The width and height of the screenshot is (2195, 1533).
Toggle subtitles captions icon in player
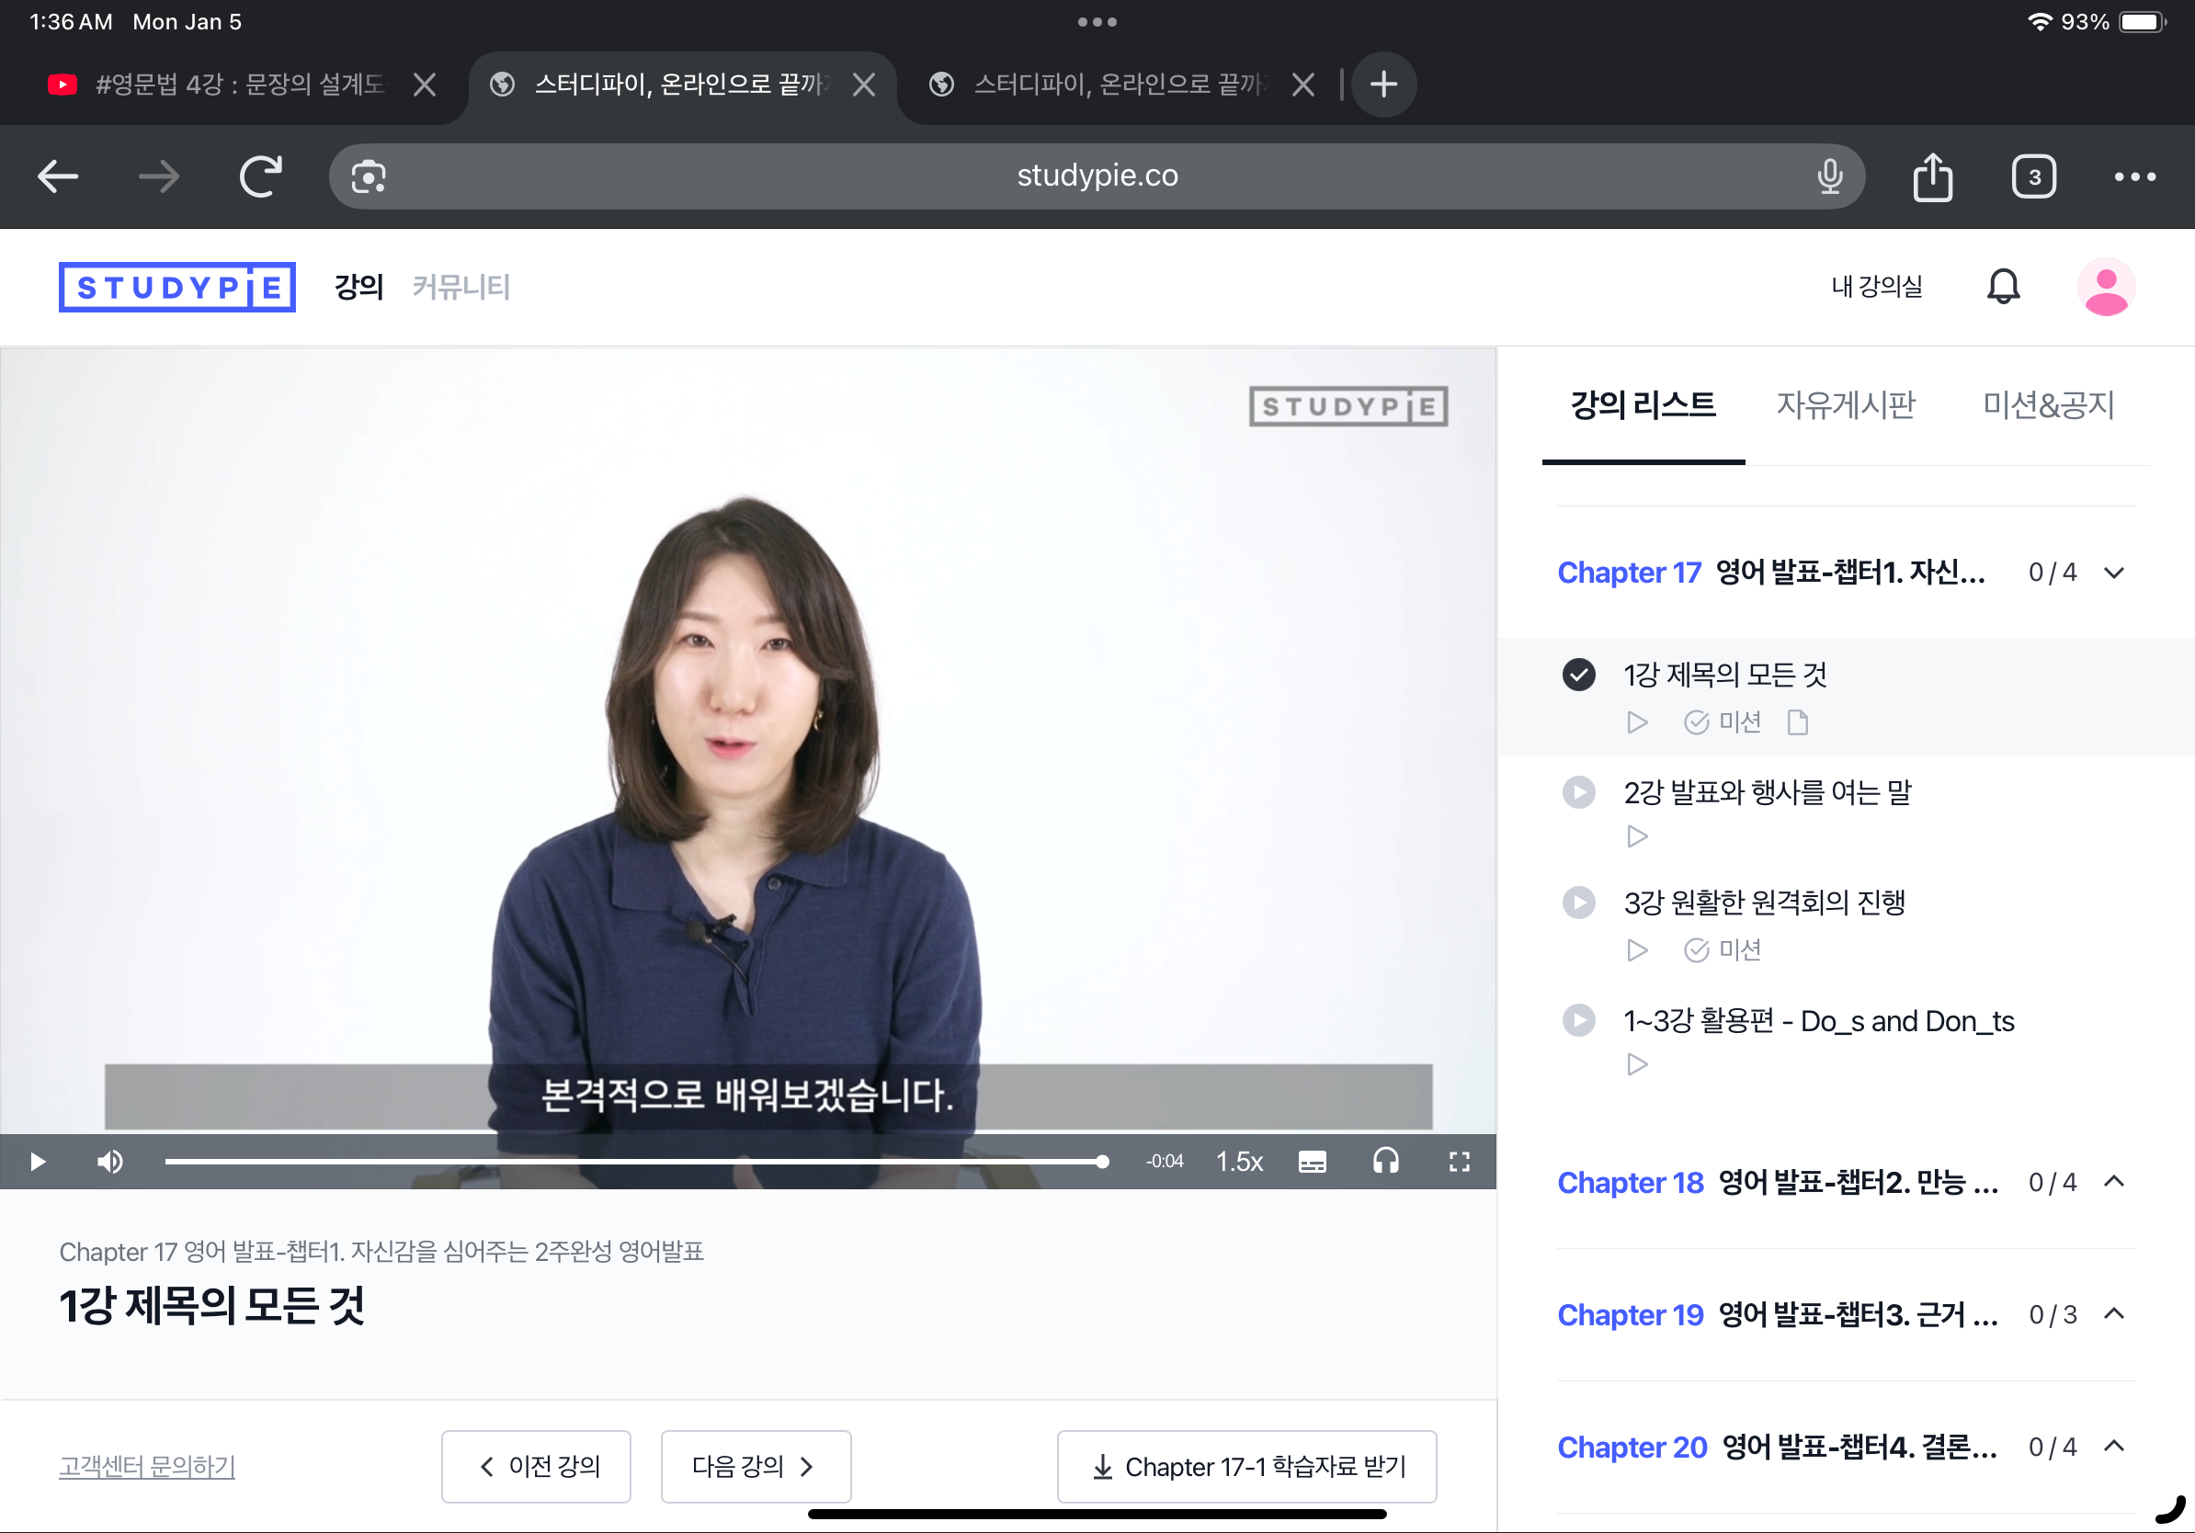click(x=1312, y=1161)
